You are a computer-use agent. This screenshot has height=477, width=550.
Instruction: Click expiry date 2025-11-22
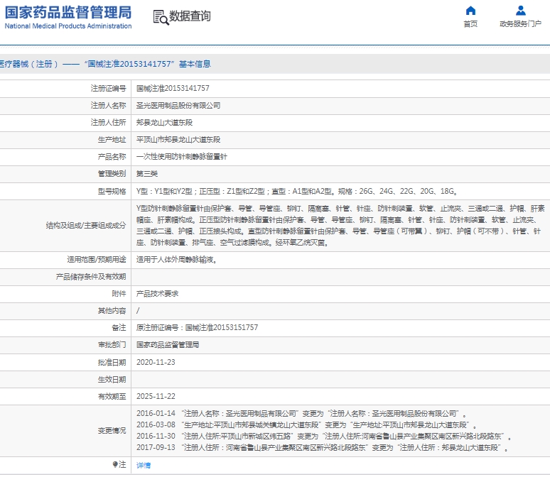coord(156,396)
